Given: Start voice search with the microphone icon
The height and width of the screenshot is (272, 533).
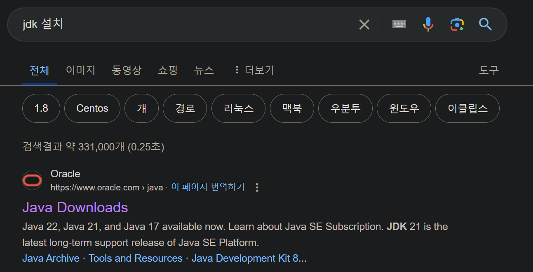Looking at the screenshot, I should tap(428, 24).
